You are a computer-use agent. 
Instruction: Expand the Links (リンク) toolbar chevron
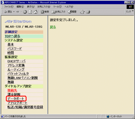tap(133, 11)
